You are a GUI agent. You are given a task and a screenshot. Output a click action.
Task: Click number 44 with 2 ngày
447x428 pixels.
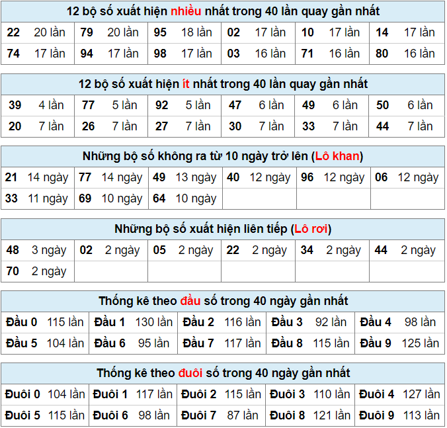point(407,250)
